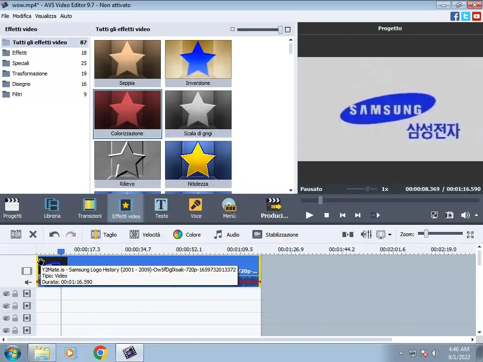Mute the main video track audio
Image resolution: width=483 pixels, height=362 pixels.
pyautogui.click(x=28, y=282)
